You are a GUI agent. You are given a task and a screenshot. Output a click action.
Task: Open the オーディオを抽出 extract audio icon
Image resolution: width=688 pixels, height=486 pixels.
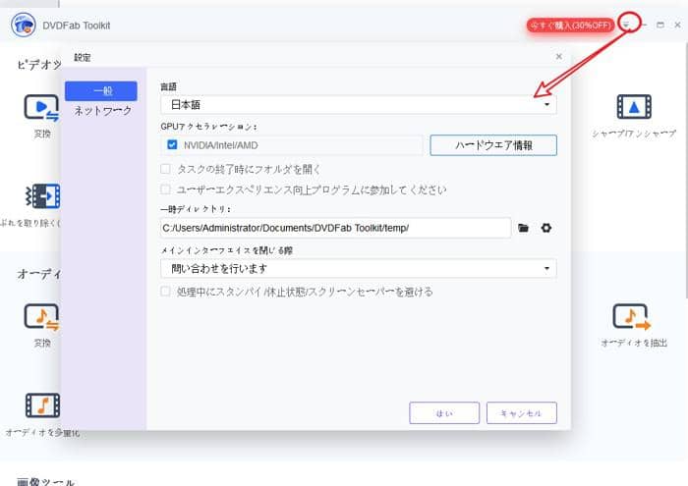[632, 317]
